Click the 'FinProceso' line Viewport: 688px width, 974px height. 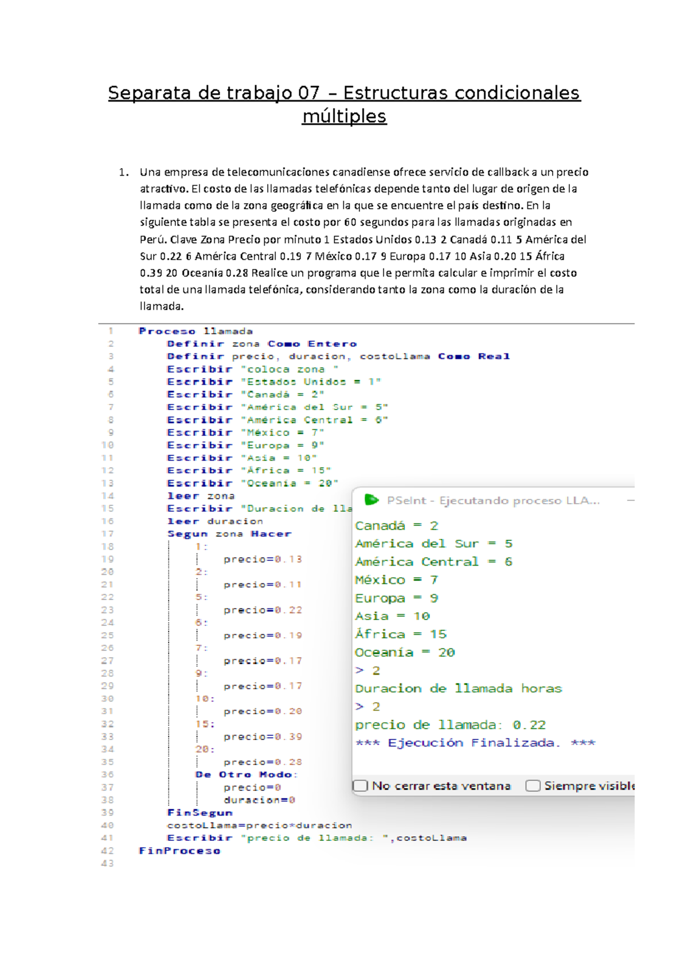point(179,850)
